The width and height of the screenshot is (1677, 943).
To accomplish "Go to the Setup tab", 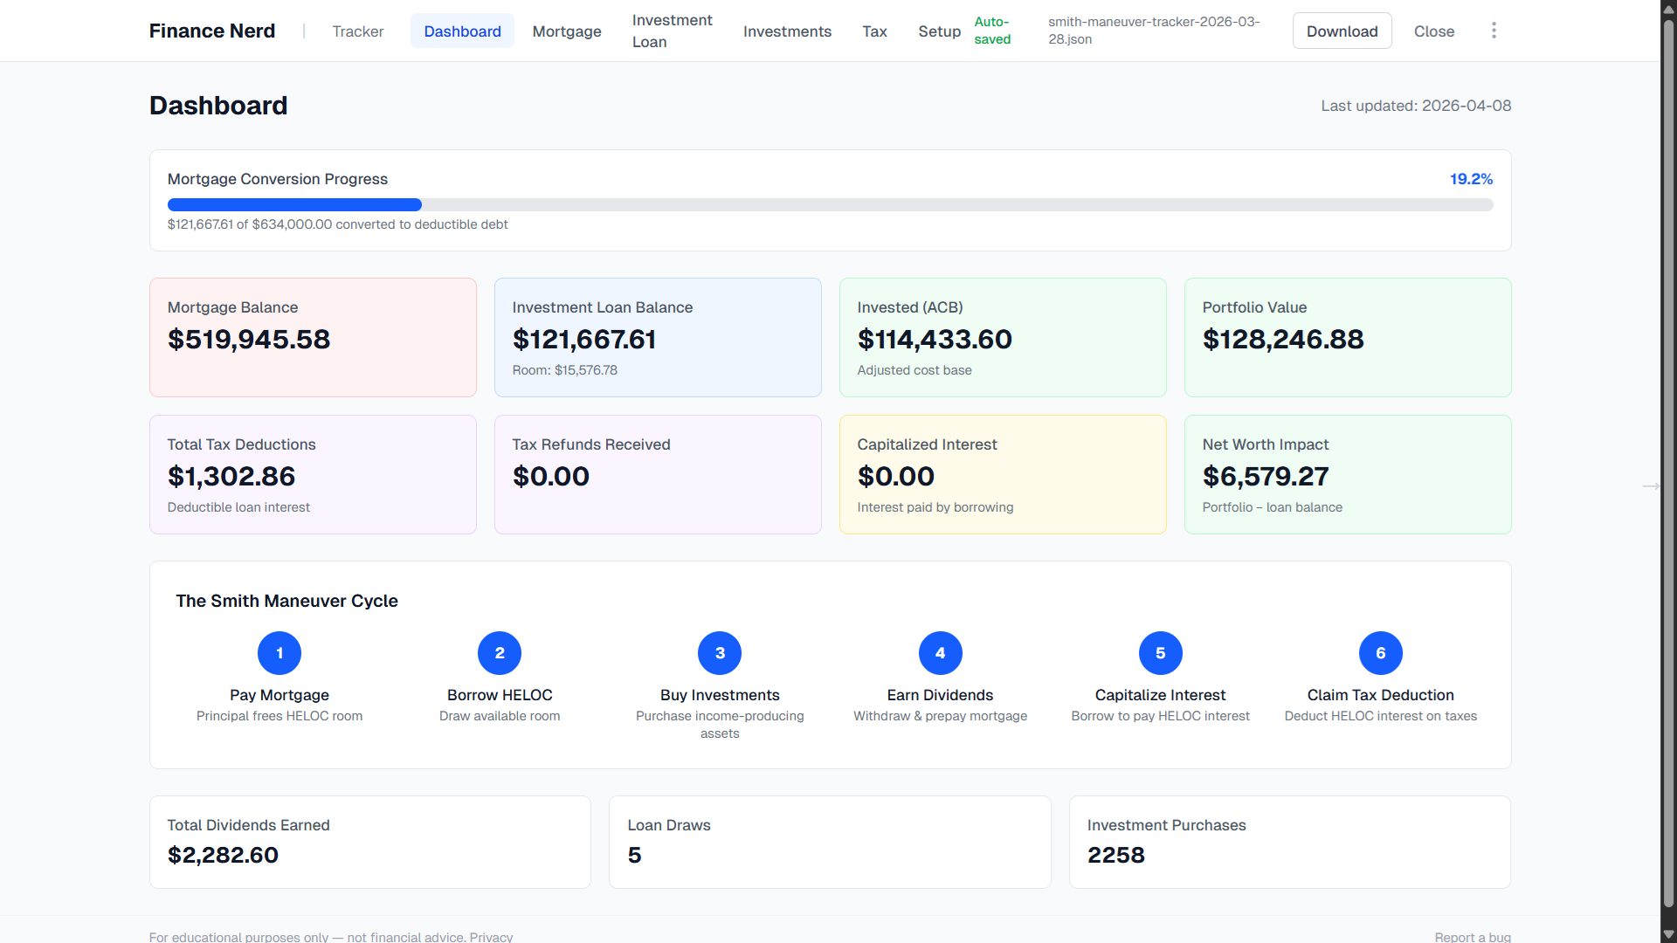I will point(939,31).
